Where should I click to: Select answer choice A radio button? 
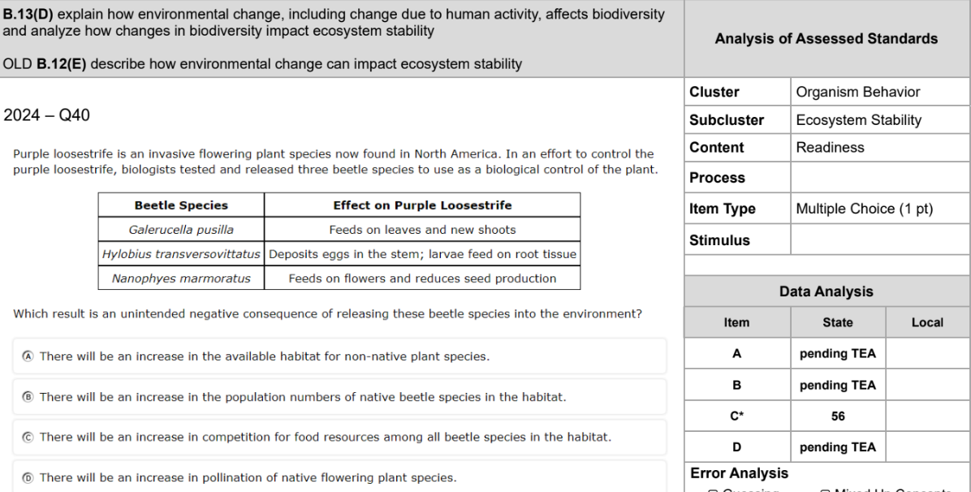point(28,356)
